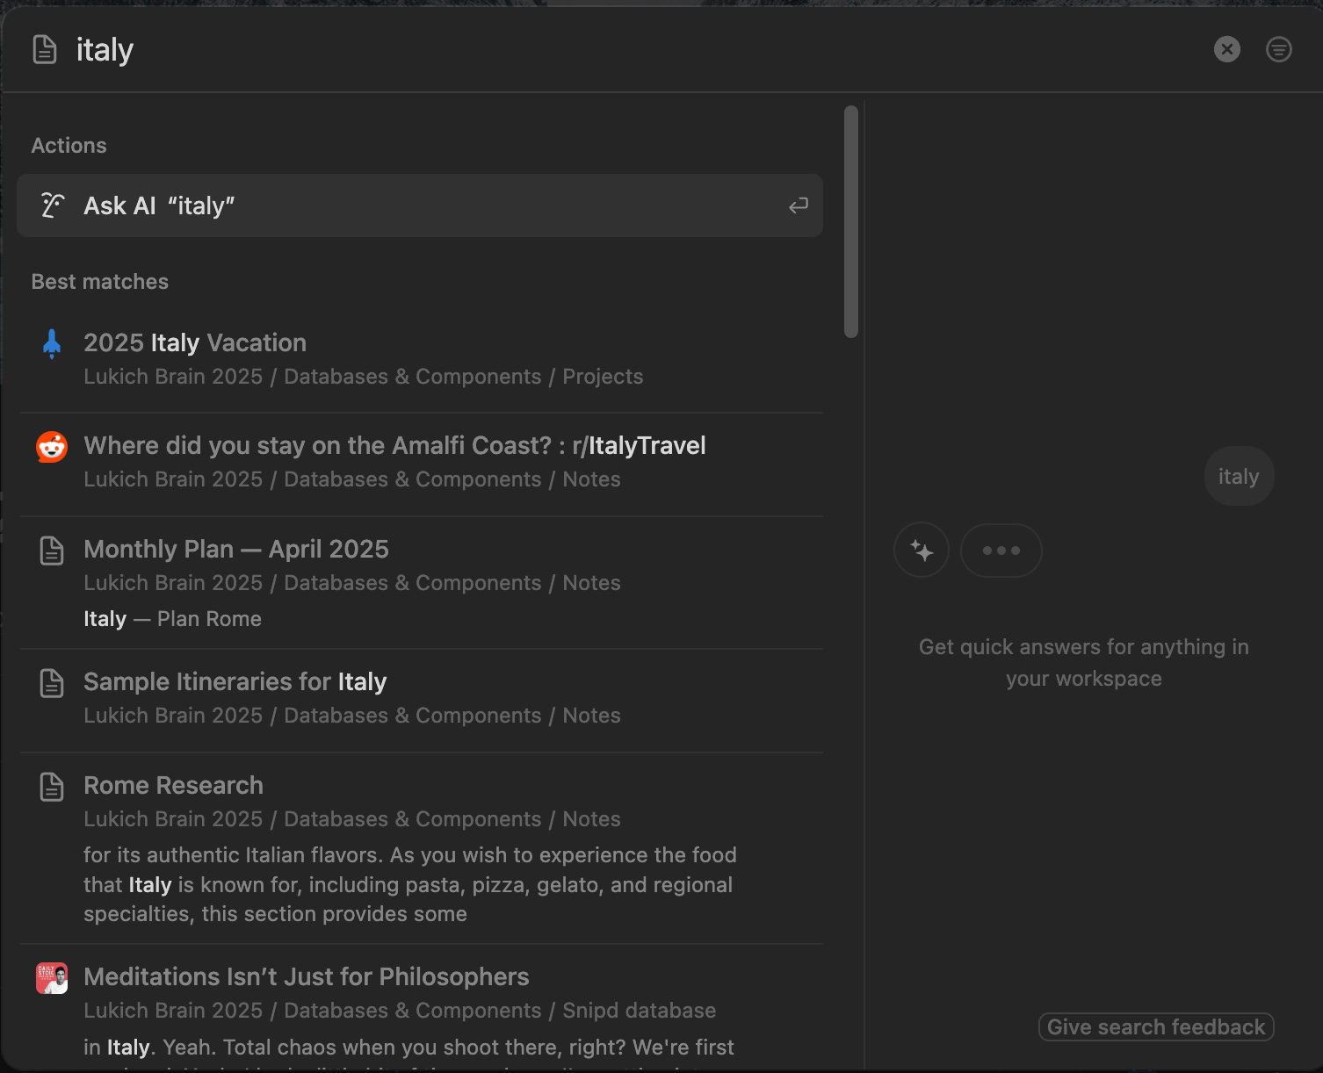This screenshot has height=1073, width=1323.
Task: Open Sample Itineraries for Italy result
Action: click(422, 699)
